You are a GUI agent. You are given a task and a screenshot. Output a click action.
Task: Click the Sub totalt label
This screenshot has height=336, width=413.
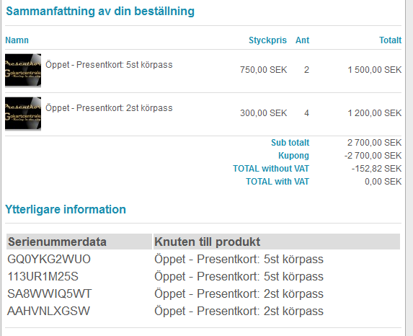pyautogui.click(x=290, y=143)
